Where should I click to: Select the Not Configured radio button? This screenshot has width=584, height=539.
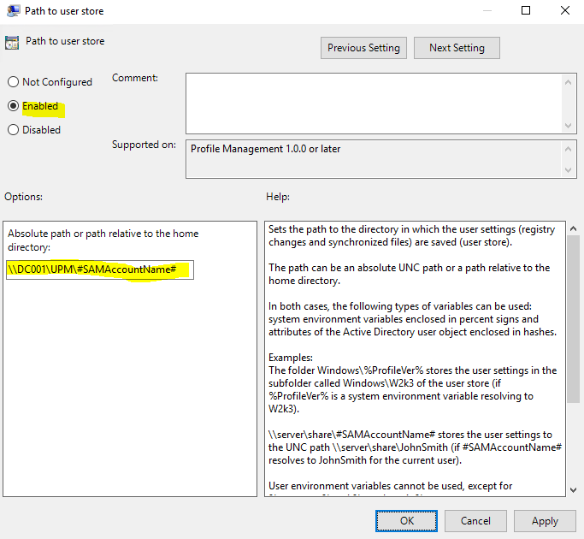click(x=14, y=82)
